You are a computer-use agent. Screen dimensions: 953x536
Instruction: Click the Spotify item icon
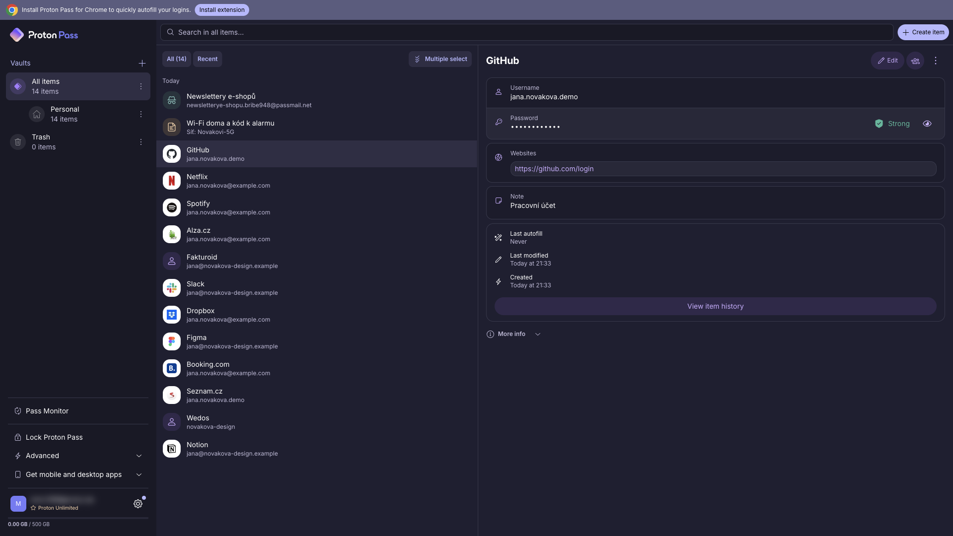pyautogui.click(x=172, y=207)
